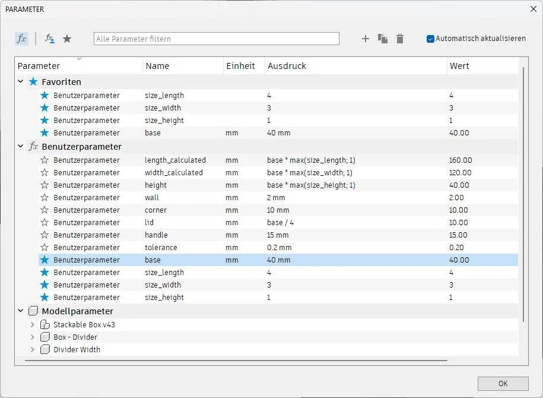This screenshot has width=543, height=398.
Task: Unfavorite size_length star in Favoriten group
Action: tap(45, 95)
